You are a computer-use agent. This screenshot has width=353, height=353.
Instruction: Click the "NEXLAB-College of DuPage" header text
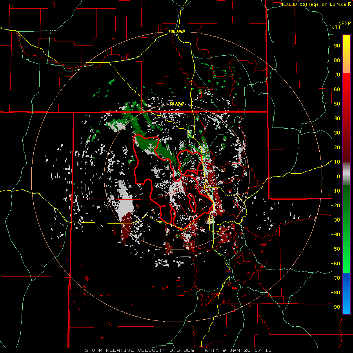314,4
